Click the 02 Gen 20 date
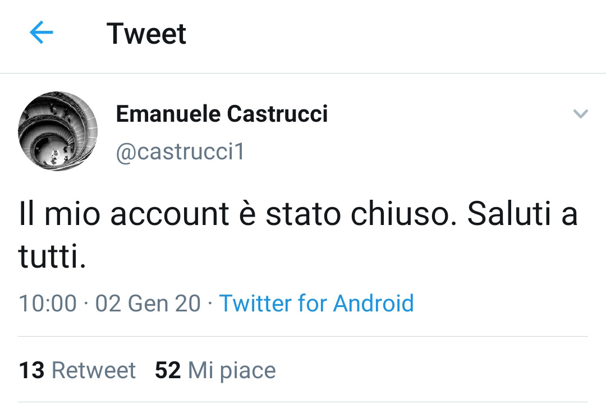 (148, 303)
